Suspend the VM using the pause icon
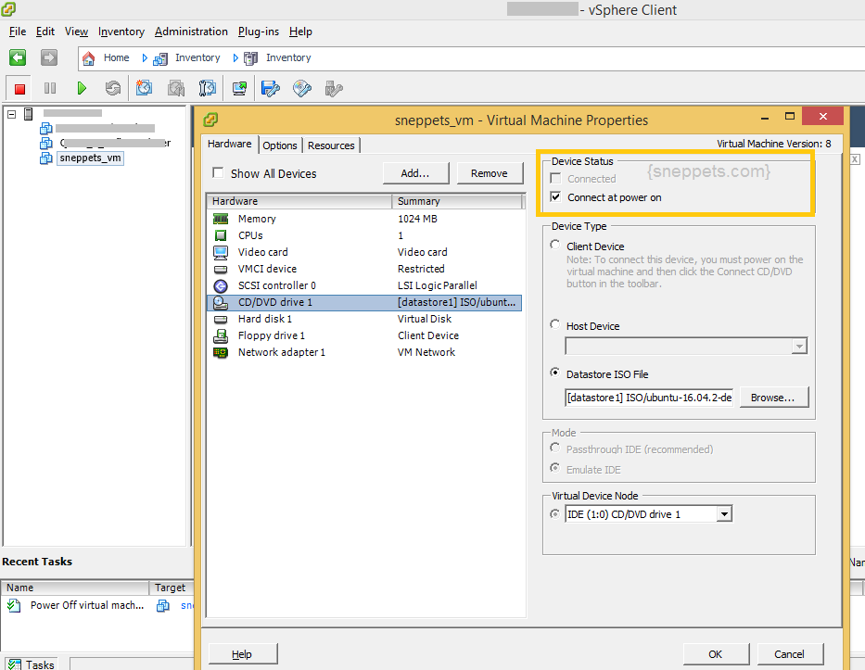The image size is (865, 670). click(x=50, y=88)
